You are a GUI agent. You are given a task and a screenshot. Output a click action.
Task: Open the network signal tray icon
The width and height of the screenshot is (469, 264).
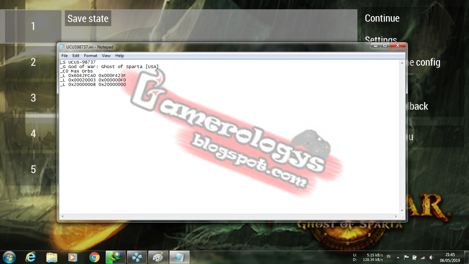(423, 257)
